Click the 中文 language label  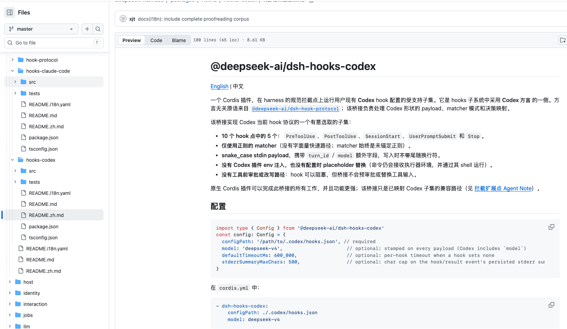click(x=238, y=86)
